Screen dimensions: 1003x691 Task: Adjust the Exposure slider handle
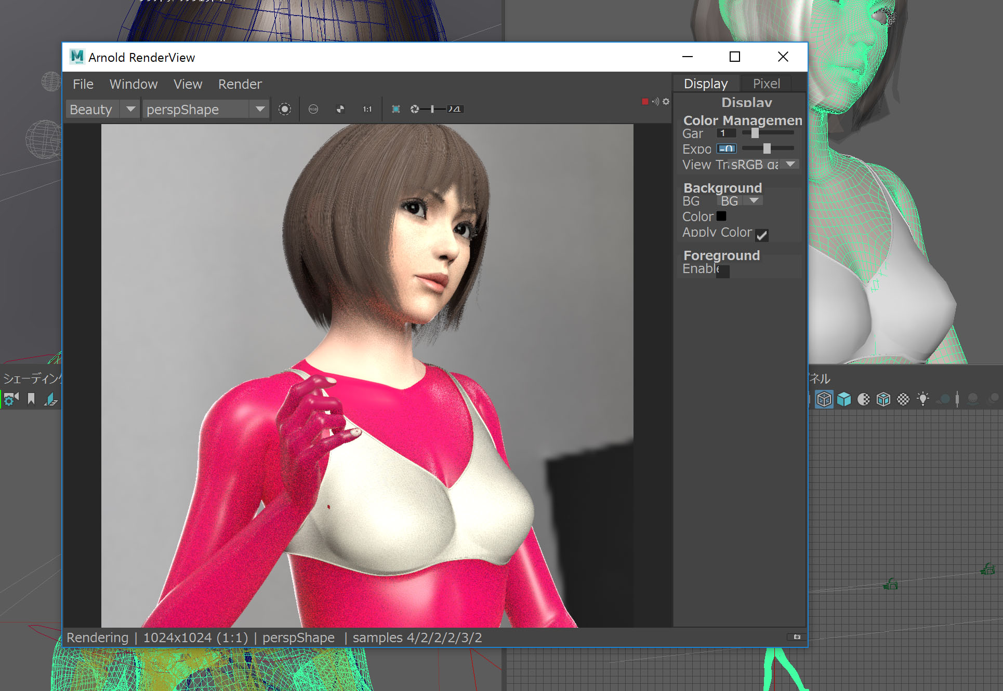[x=767, y=148]
